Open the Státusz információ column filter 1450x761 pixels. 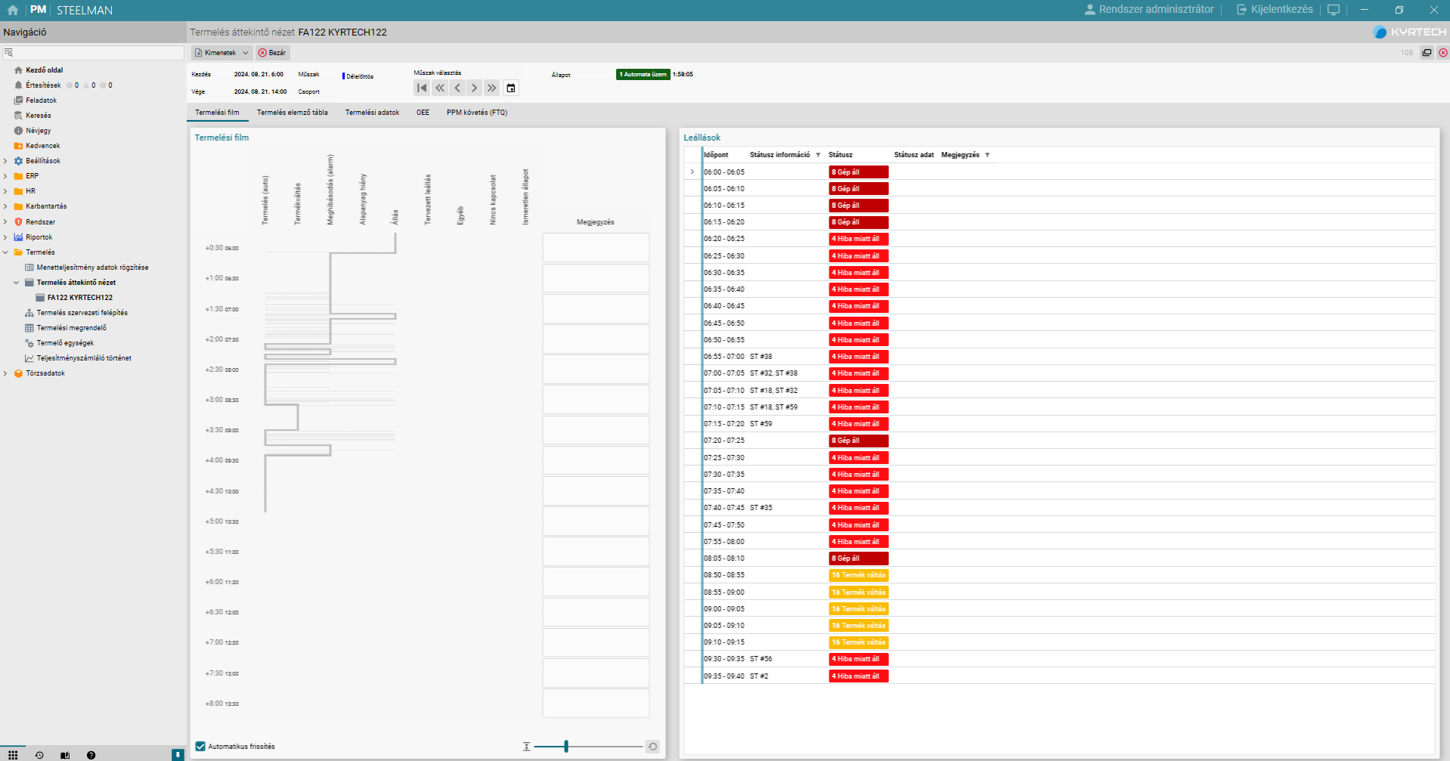pyautogui.click(x=818, y=155)
